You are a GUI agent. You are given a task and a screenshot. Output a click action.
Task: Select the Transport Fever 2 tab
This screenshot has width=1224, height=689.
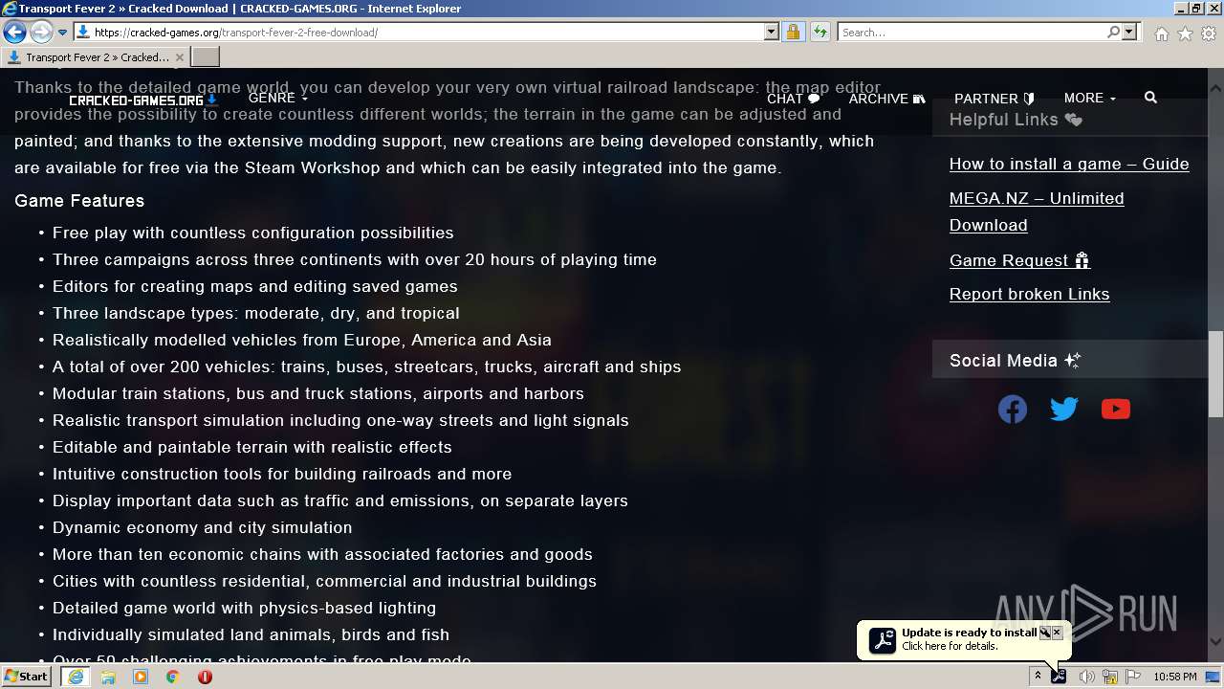click(95, 57)
